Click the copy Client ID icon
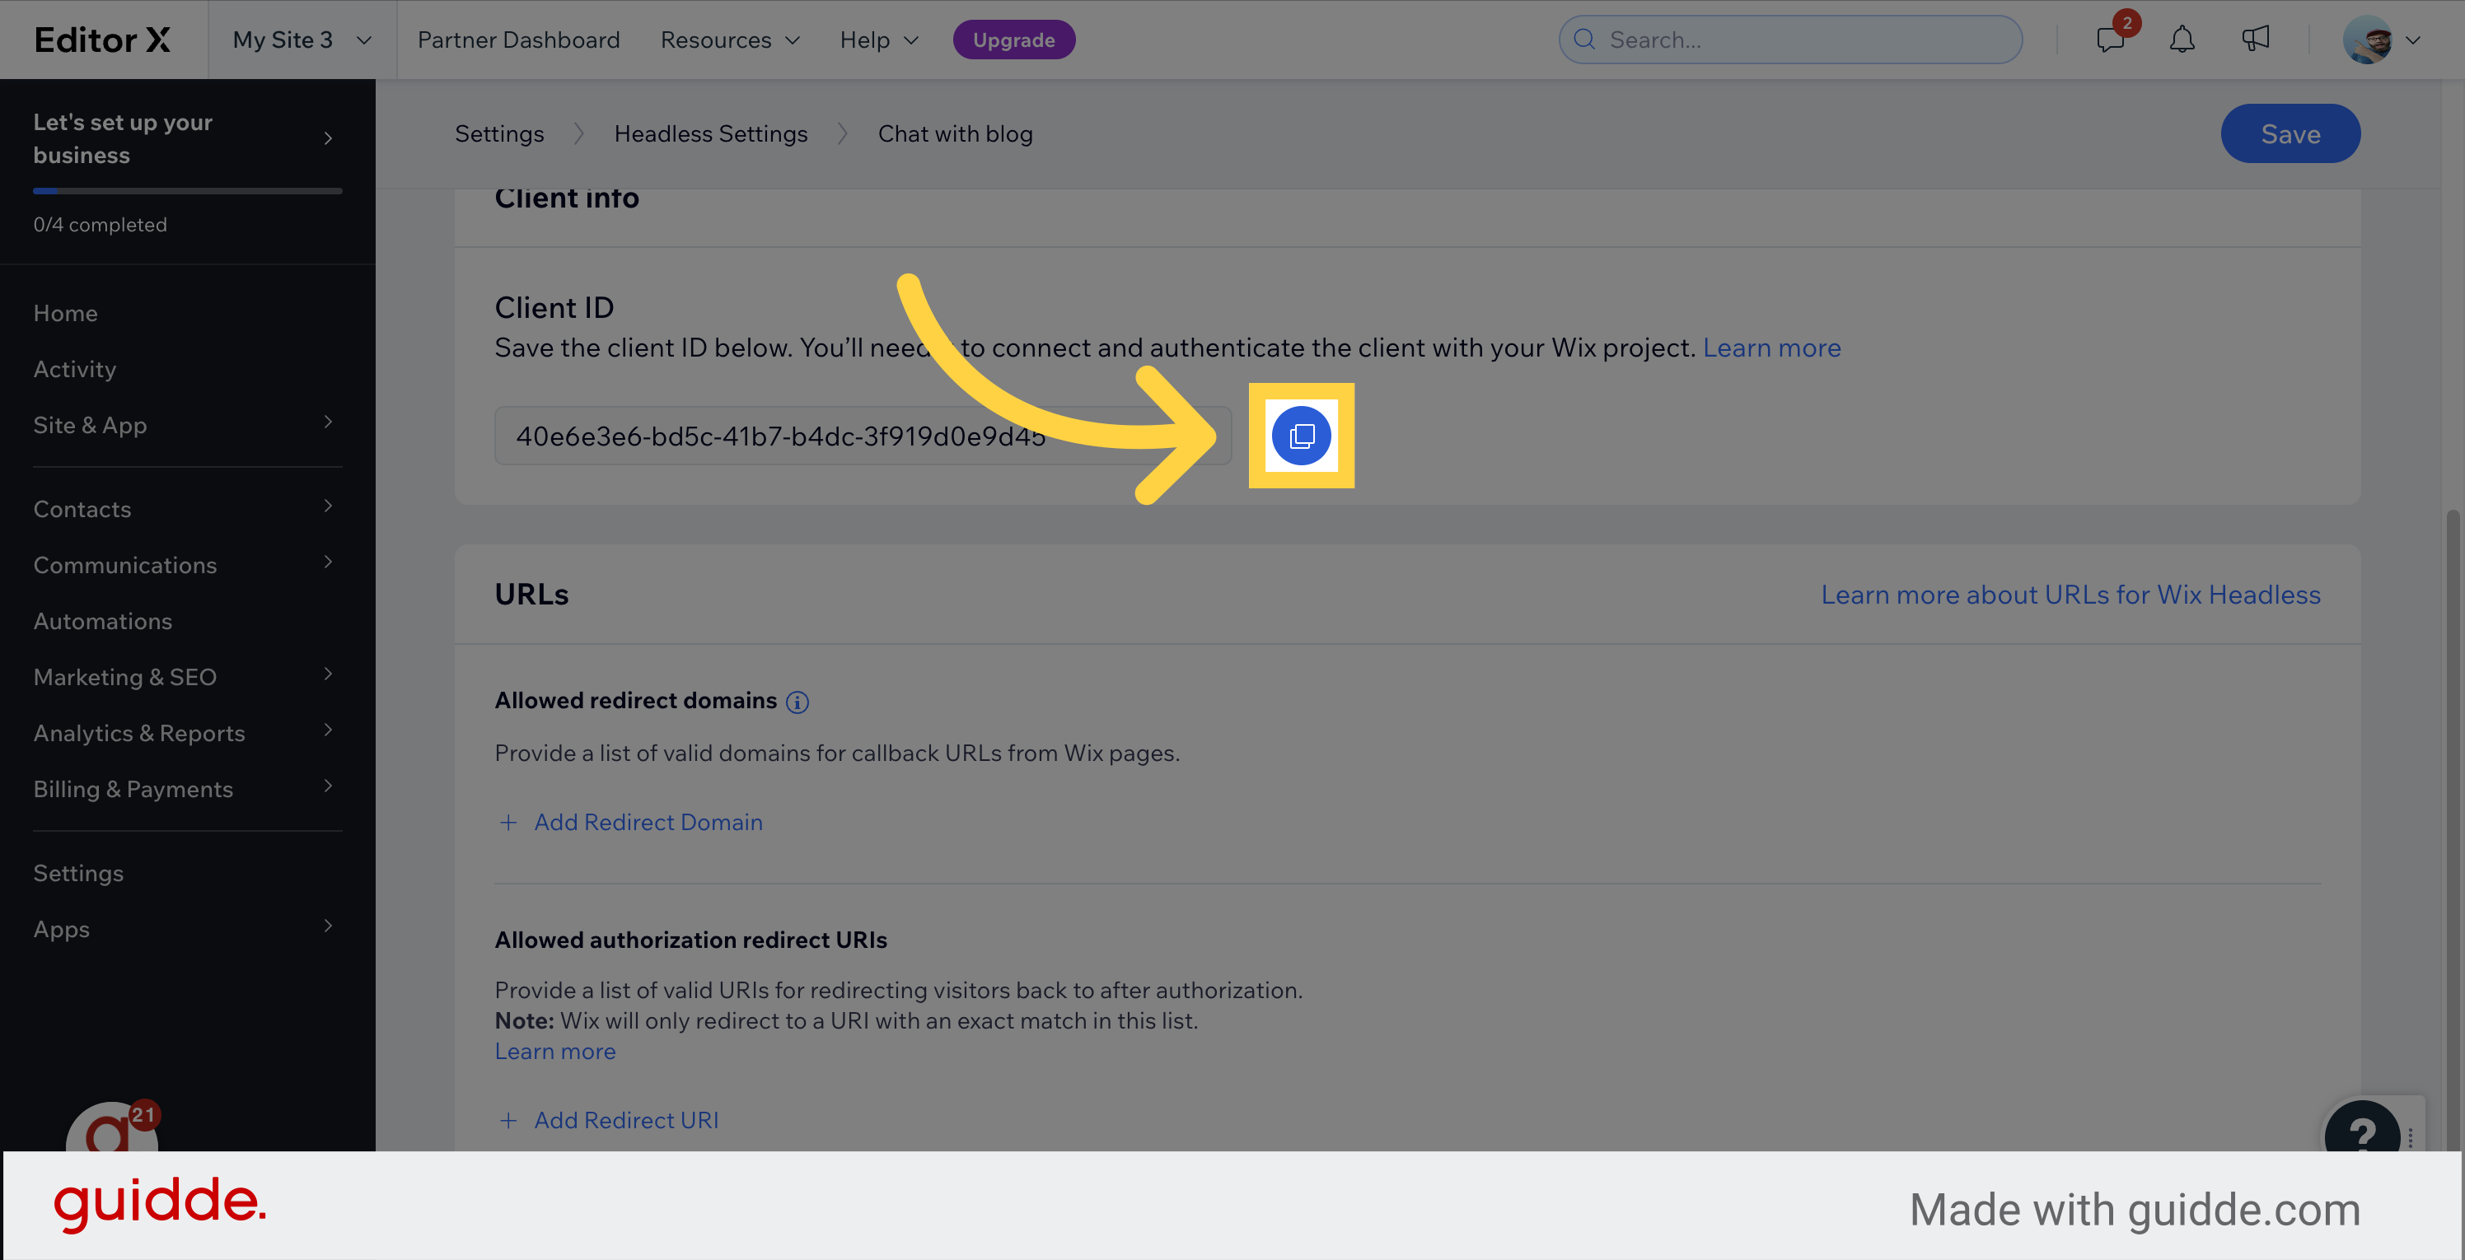This screenshot has width=2465, height=1260. click(1300, 436)
